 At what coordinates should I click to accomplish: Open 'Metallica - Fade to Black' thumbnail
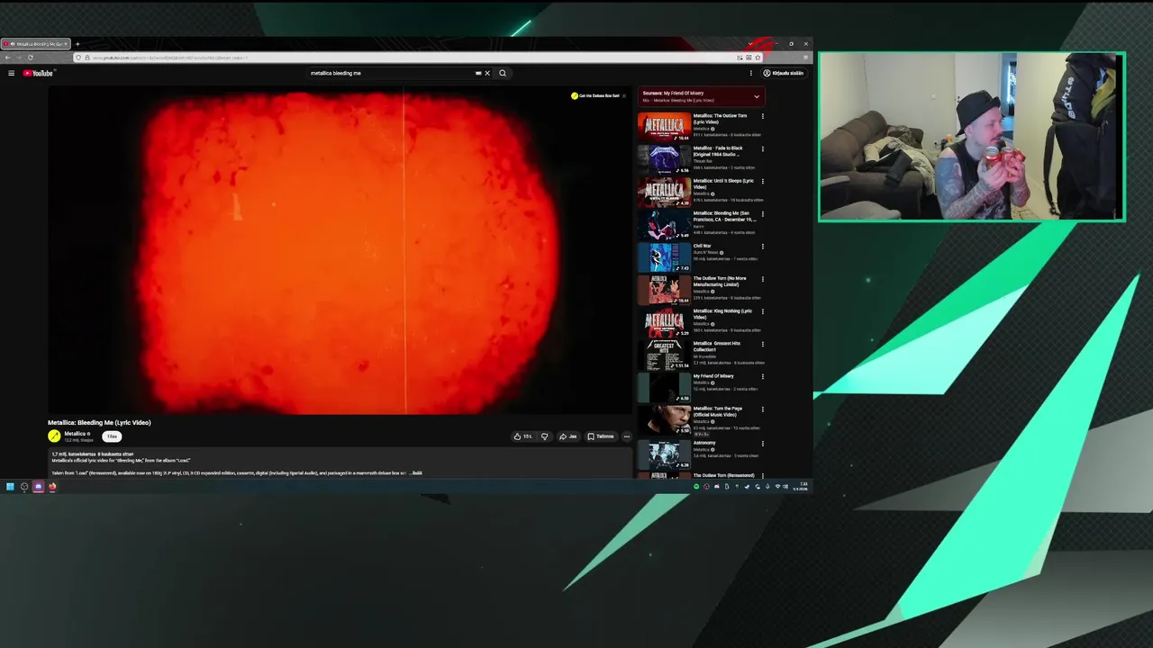(x=664, y=158)
